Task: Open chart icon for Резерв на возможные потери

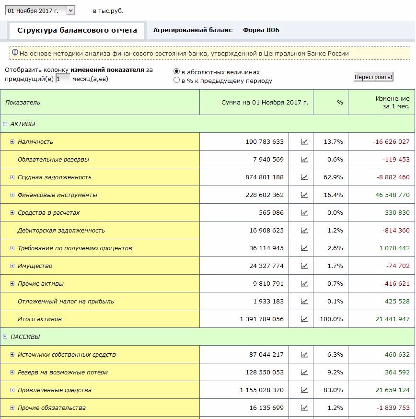Action: 304,372
